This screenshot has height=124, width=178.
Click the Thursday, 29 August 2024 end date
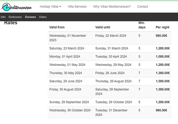[113, 81]
